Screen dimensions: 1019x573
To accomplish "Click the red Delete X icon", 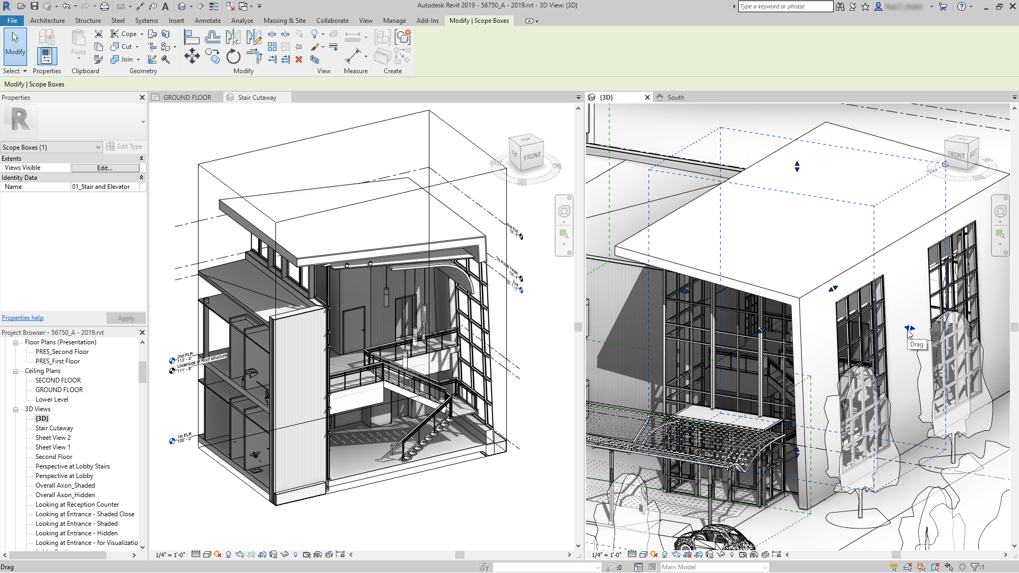I will pos(299,59).
